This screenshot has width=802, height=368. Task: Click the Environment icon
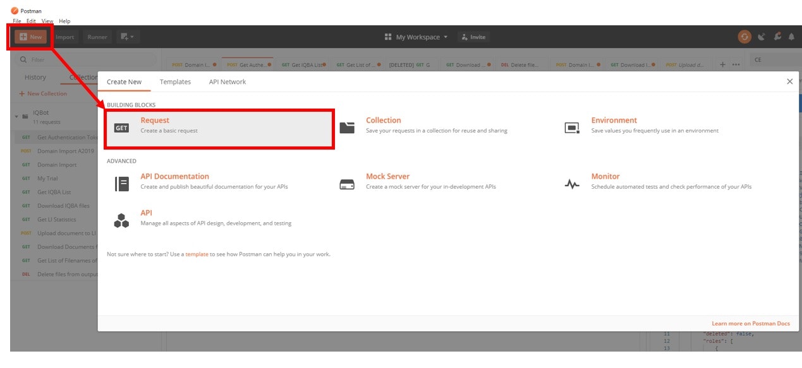(572, 128)
